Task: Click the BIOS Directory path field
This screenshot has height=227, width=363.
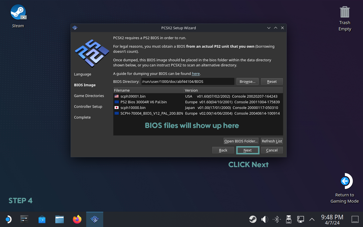Action: click(187, 81)
